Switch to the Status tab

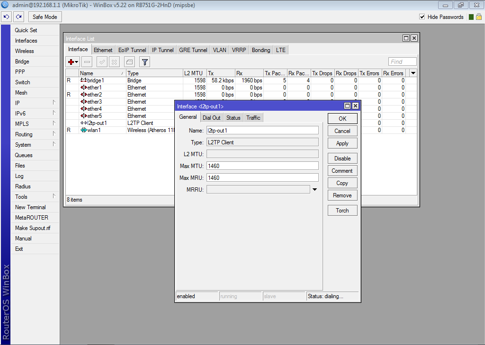coord(233,118)
